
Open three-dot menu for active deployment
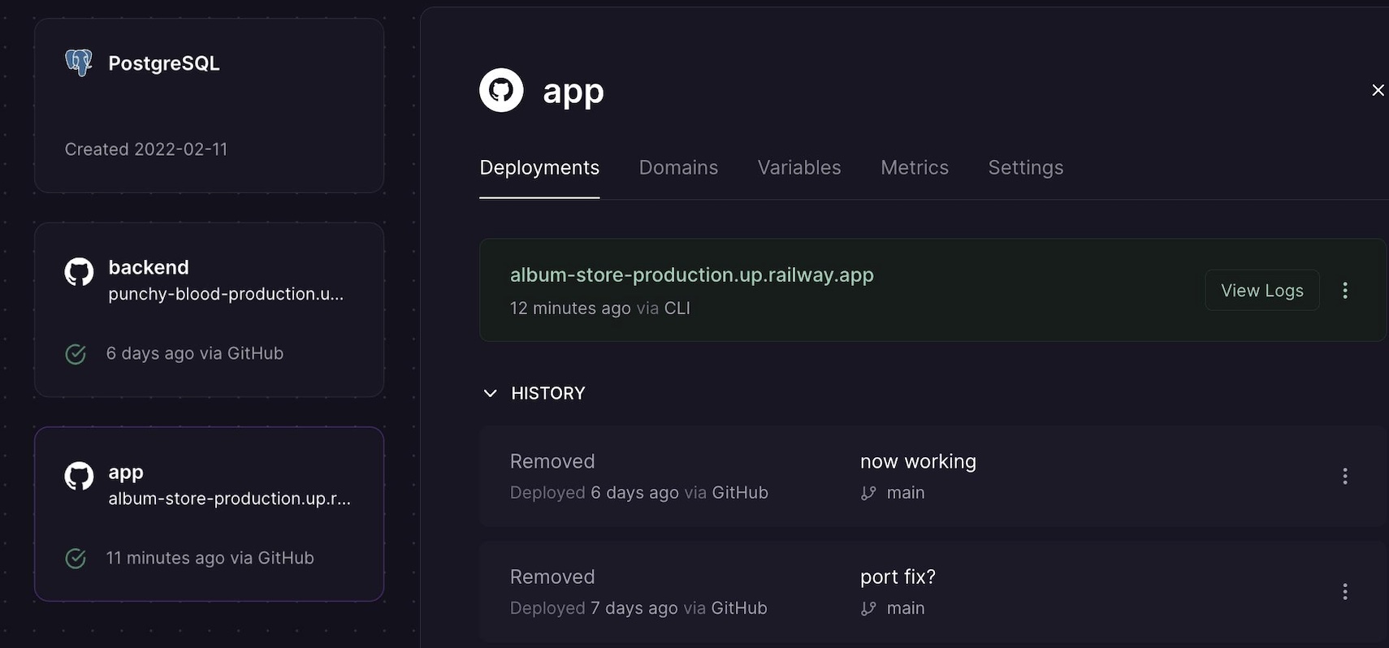click(1345, 291)
